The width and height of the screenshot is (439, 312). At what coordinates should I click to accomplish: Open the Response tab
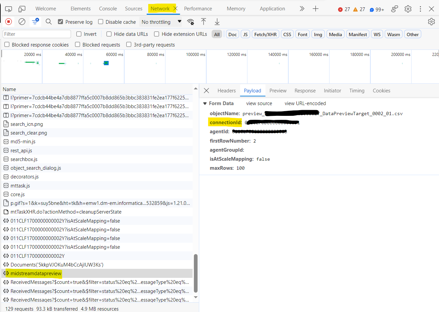coord(305,91)
